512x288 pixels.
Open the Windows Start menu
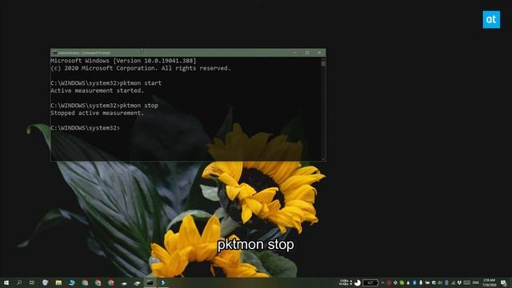point(6,282)
